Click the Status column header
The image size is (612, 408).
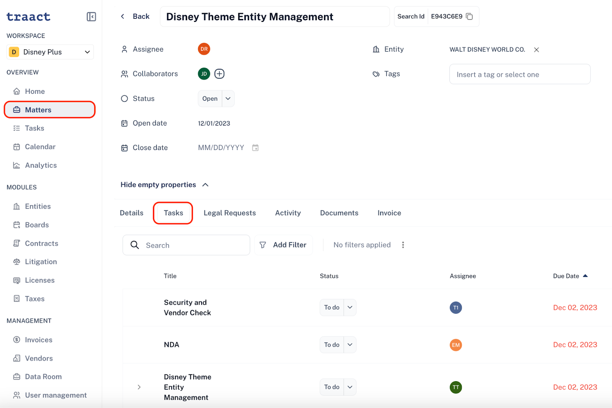pos(329,276)
